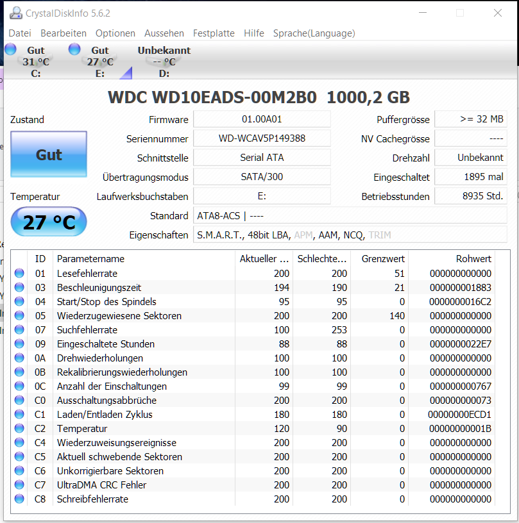Click status orb for Schreibfehlerrate row
Viewport: 519px width, 523px height.
(19, 499)
